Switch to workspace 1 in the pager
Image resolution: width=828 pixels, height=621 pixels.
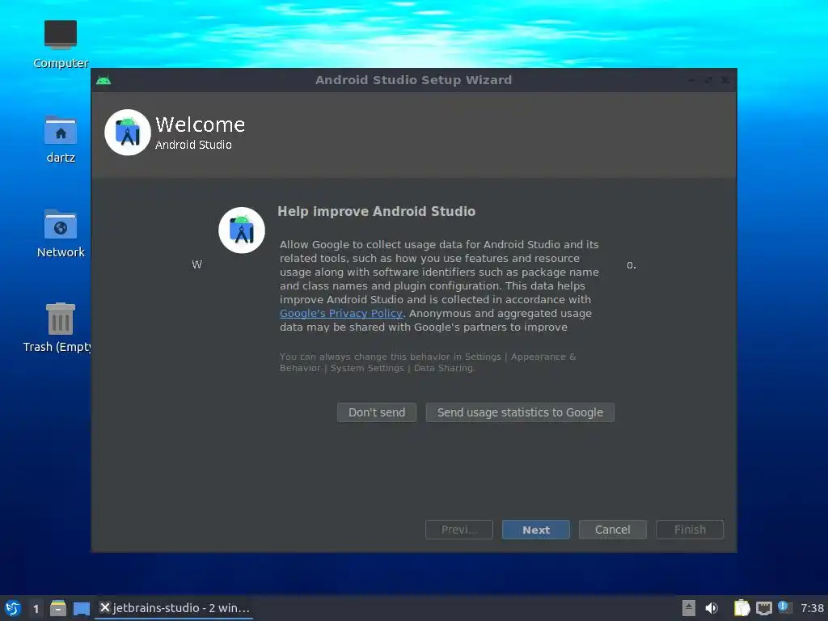36,608
